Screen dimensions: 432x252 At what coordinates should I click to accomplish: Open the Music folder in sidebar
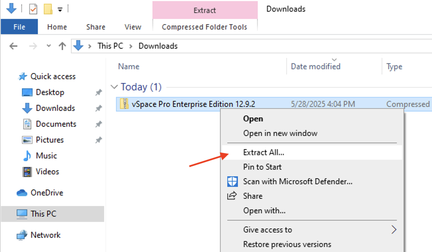tap(46, 156)
